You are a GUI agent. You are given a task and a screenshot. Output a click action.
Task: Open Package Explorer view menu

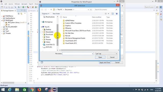25,14
